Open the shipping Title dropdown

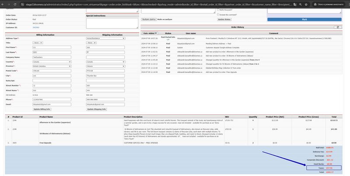pos(91,43)
